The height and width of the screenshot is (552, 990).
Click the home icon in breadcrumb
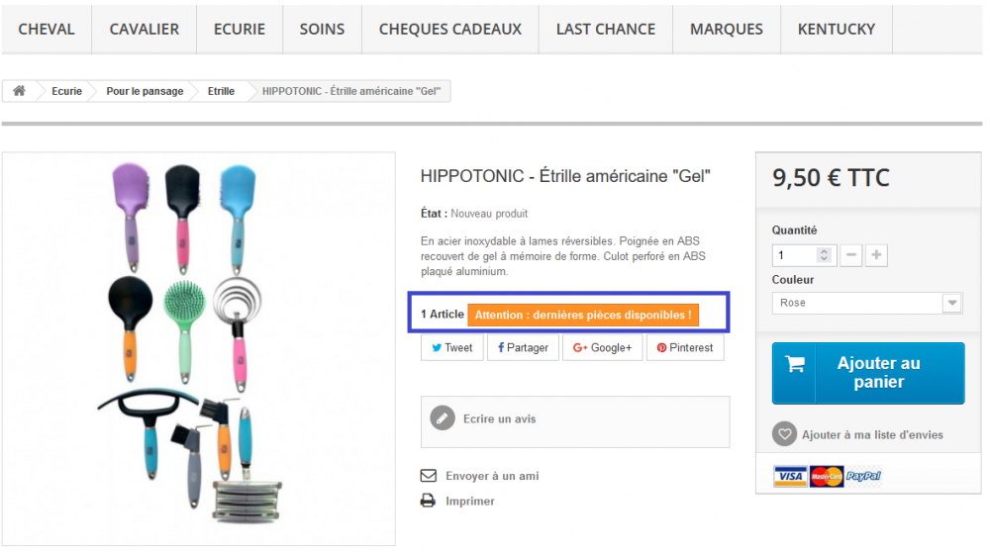coord(19,91)
